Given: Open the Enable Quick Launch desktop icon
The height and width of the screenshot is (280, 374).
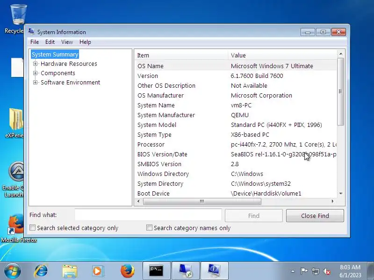Looking at the screenshot, I should click(x=15, y=180).
